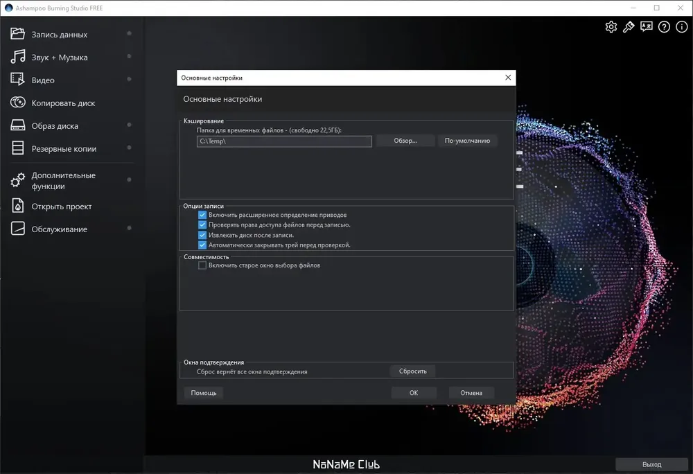Viewport: 693px width, 474px height.
Task: Open the language selection icon
Action: coord(646,27)
